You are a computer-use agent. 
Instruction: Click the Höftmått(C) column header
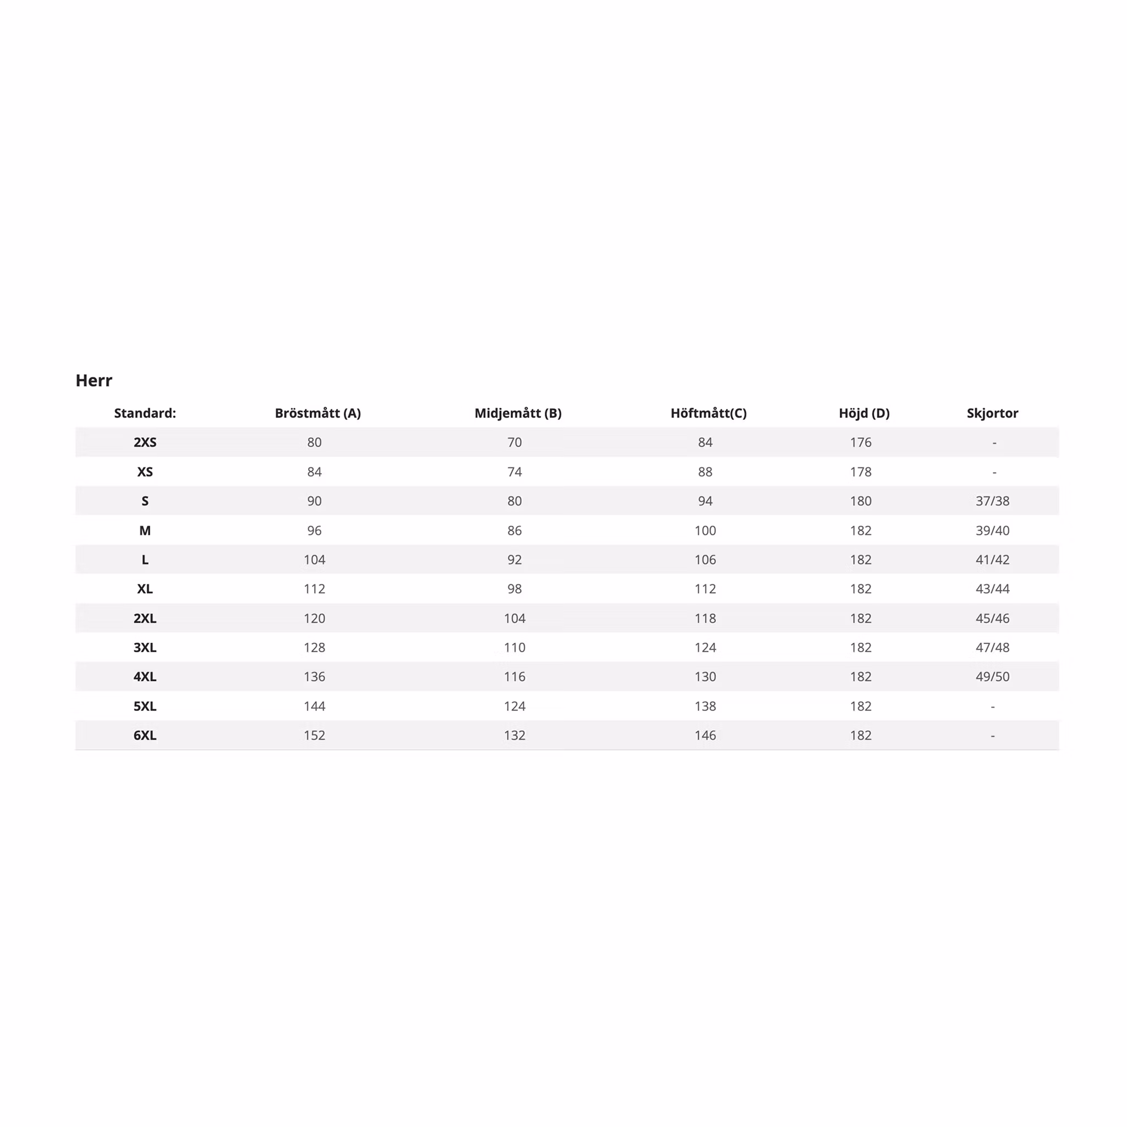[x=708, y=413]
